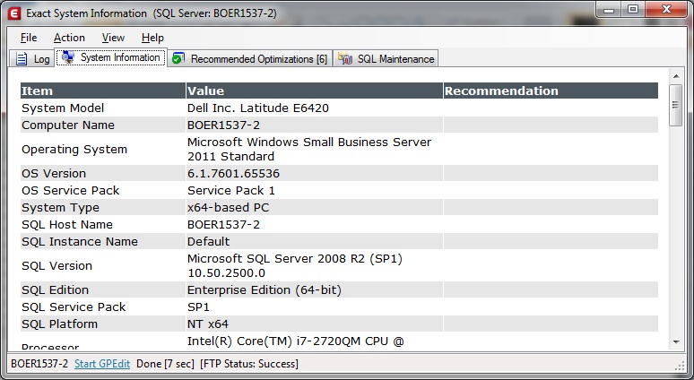Click value Dell Inc. Latitude E6420

(x=258, y=108)
